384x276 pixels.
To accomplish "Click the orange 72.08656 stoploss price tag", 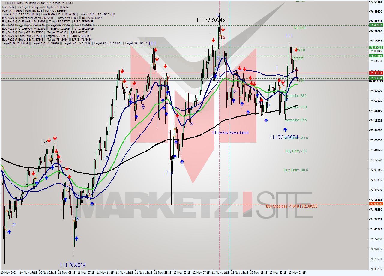I will (x=376, y=204).
